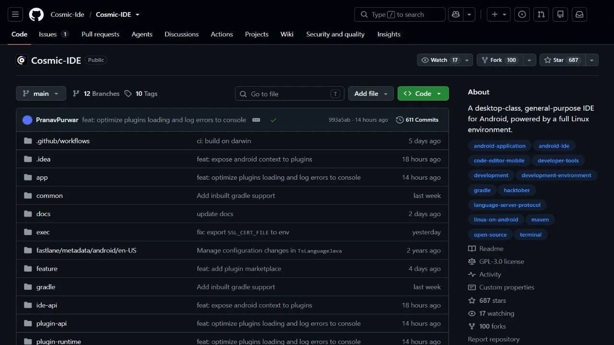Expand the Star lists caret
The image size is (614, 345).
pos(592,60)
